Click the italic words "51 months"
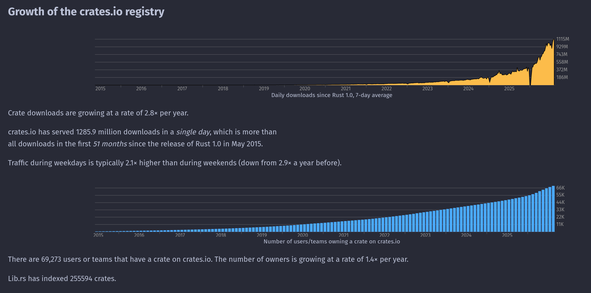This screenshot has width=591, height=293. coord(110,144)
